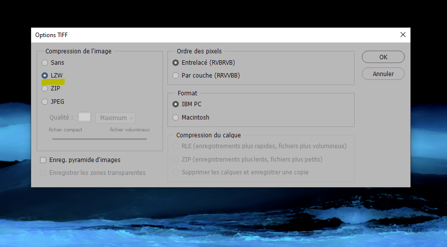Click the Options TIFF title bar

[198, 35]
